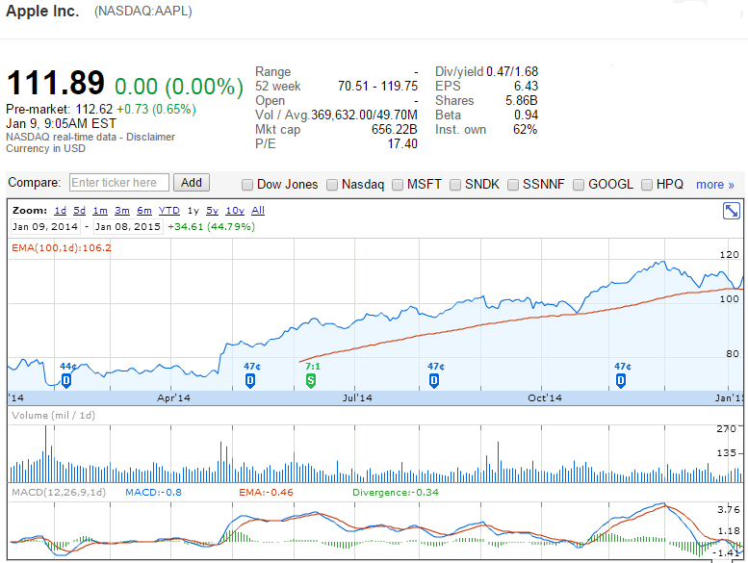Image resolution: width=748 pixels, height=563 pixels.
Task: Set chart zoom to 5d
Action: pos(79,210)
